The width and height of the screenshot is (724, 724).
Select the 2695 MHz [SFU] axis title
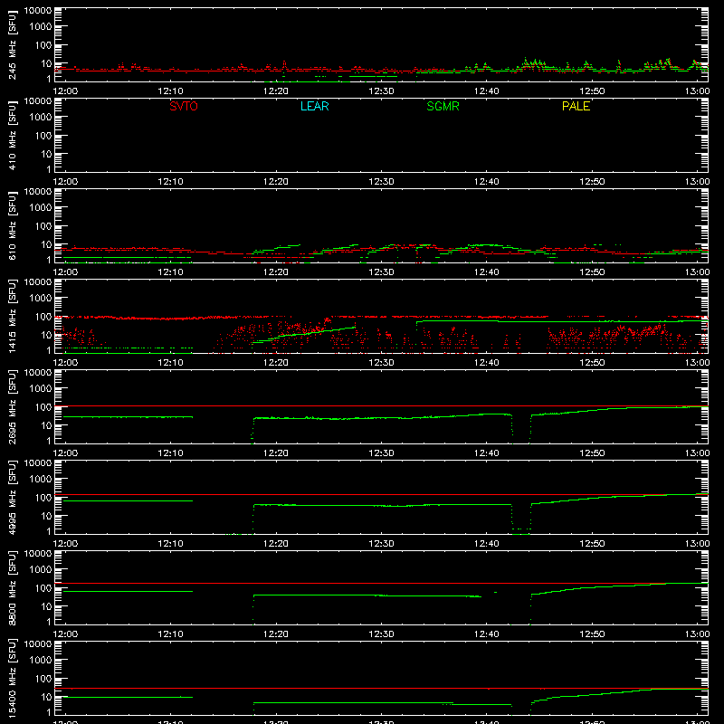click(13, 406)
